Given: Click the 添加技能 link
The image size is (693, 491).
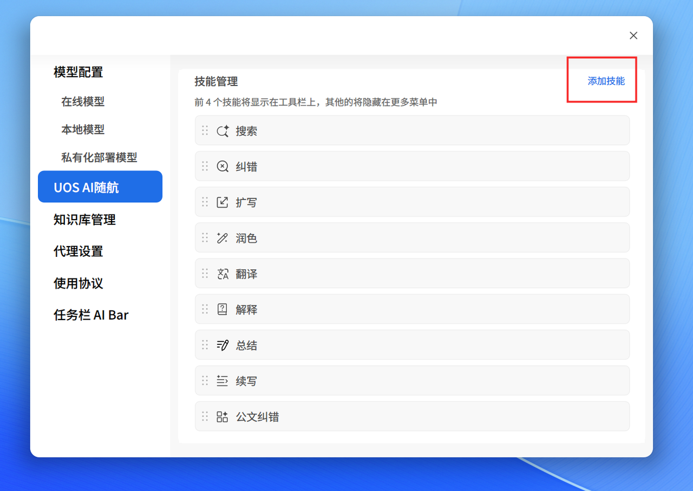Looking at the screenshot, I should tap(606, 81).
